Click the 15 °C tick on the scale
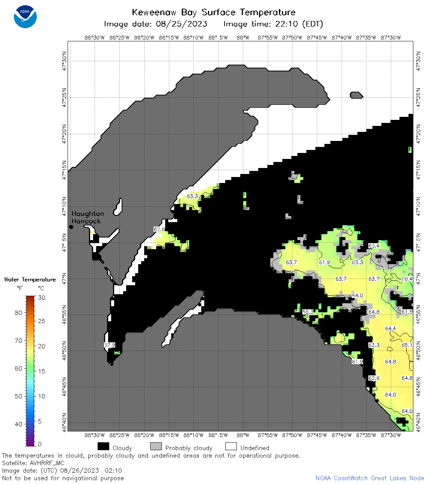This screenshot has height=484, width=428. [42, 371]
